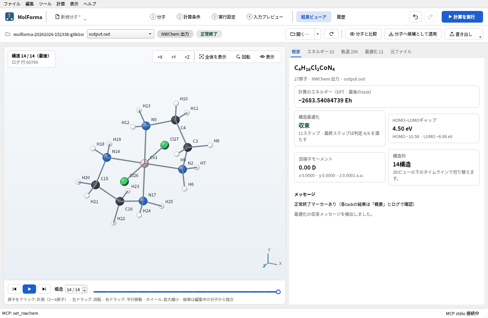The image size is (488, 318).
Task: Open the 新規分子 document dropdown arrow
Action: (85, 19)
